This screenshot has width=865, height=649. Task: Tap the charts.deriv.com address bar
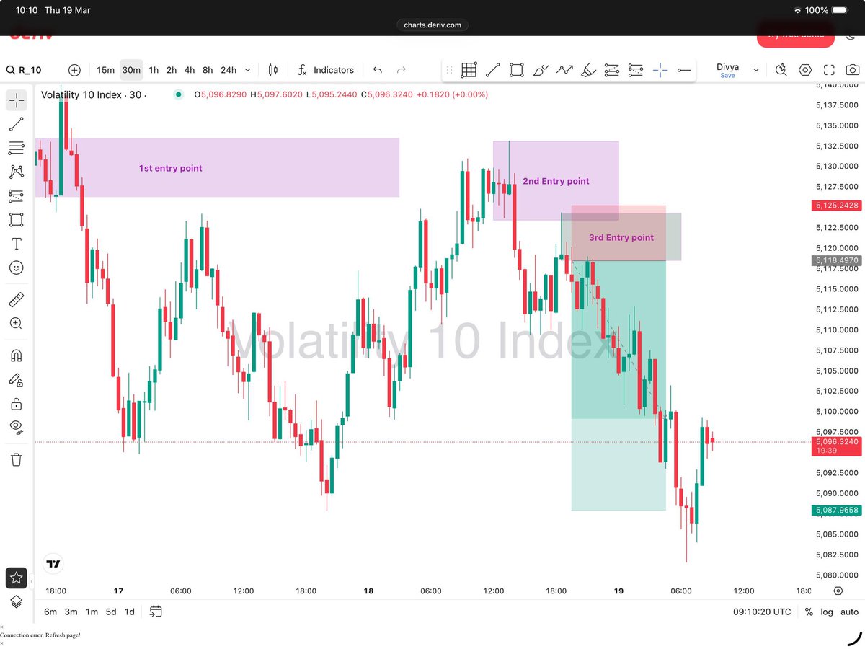pos(432,25)
